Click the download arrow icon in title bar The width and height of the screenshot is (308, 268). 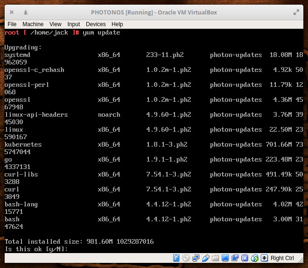click(x=26, y=12)
